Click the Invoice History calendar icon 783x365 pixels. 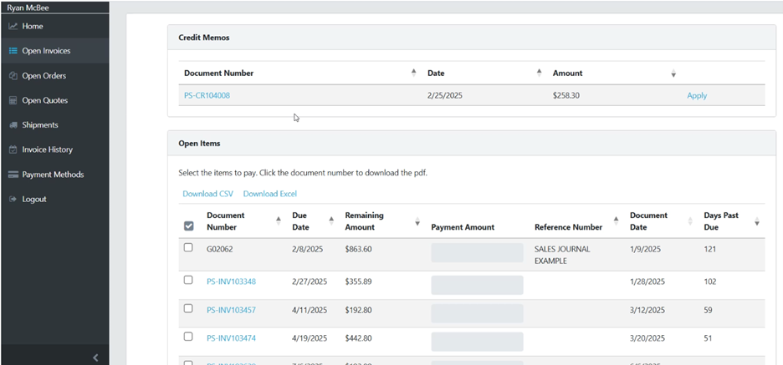[13, 150]
